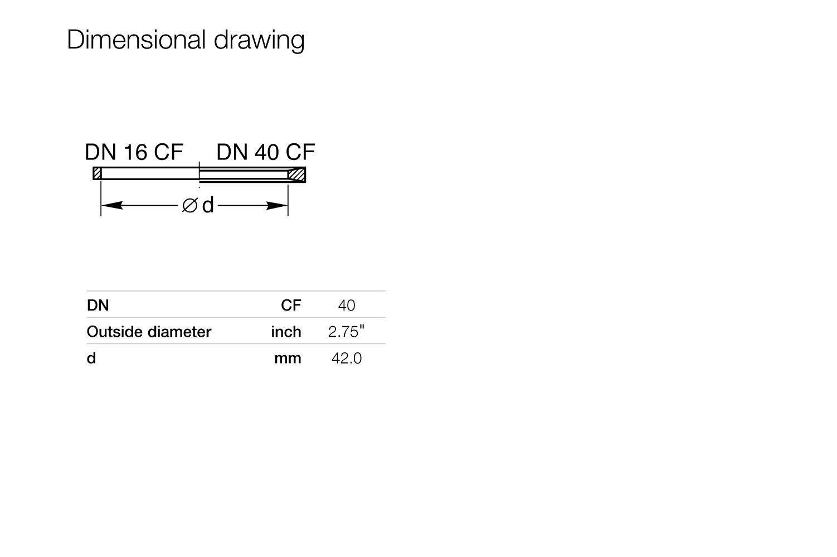Viewport: 837px width, 557px height.
Task: Click the right dimension arrowhead
Action: pyautogui.click(x=277, y=206)
